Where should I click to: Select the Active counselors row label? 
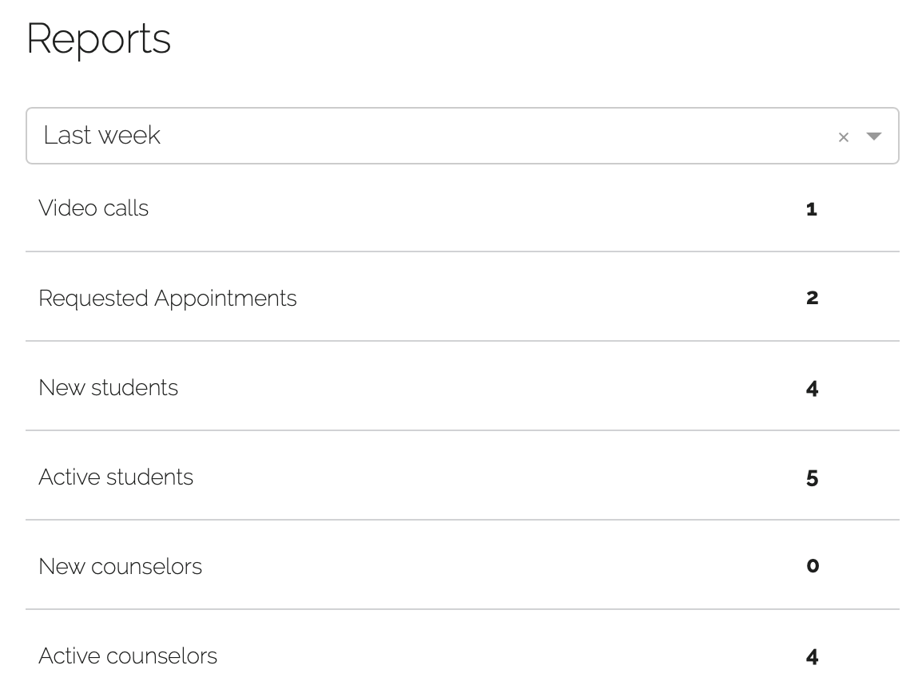[128, 656]
